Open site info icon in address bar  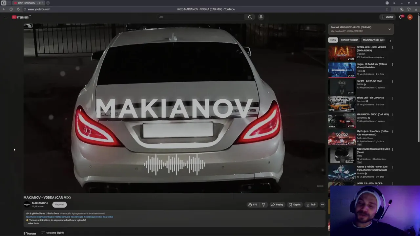click(x=25, y=9)
